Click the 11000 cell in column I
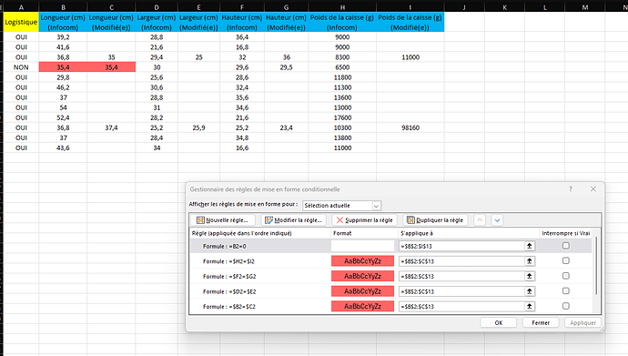The image size is (628, 356). (410, 57)
